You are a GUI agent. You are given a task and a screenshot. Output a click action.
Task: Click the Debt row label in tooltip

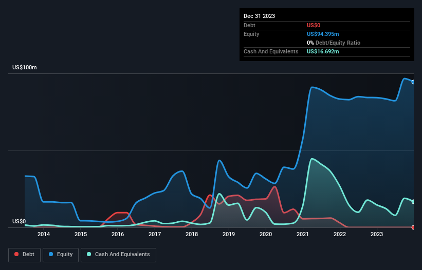(x=249, y=25)
